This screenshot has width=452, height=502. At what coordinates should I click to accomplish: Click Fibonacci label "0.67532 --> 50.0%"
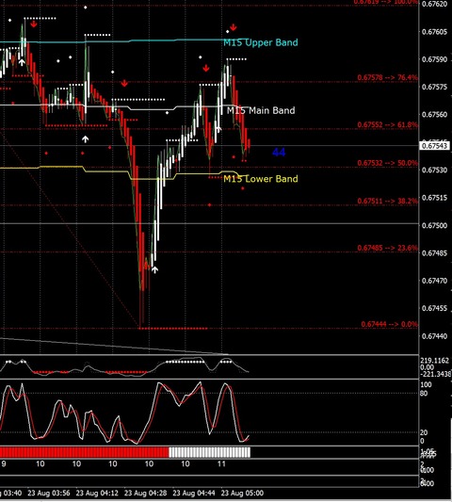[387, 163]
